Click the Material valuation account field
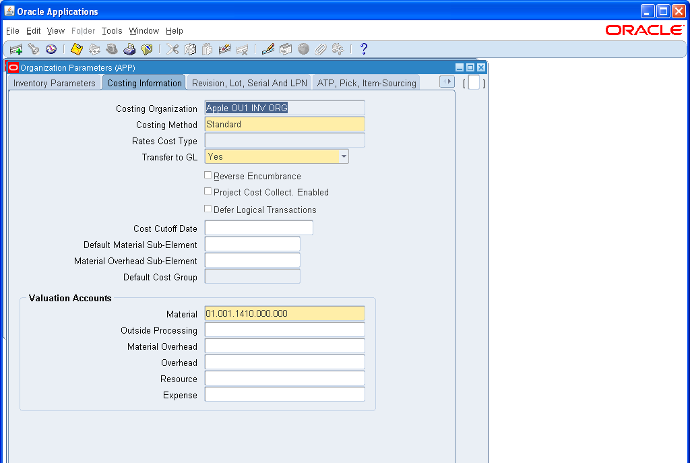690x463 pixels. tap(284, 313)
